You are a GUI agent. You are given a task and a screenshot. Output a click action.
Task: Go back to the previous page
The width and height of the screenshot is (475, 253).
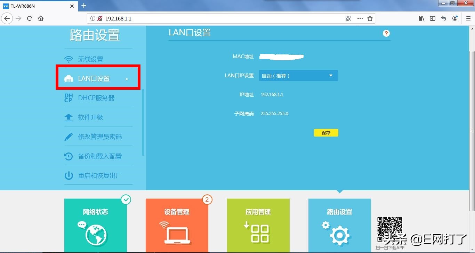point(7,18)
